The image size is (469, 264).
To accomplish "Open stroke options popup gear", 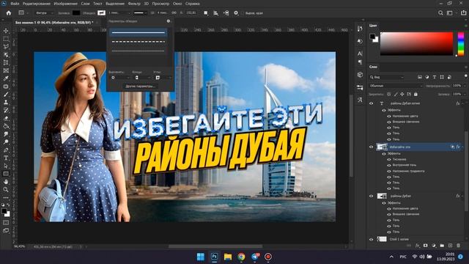I will click(168, 21).
